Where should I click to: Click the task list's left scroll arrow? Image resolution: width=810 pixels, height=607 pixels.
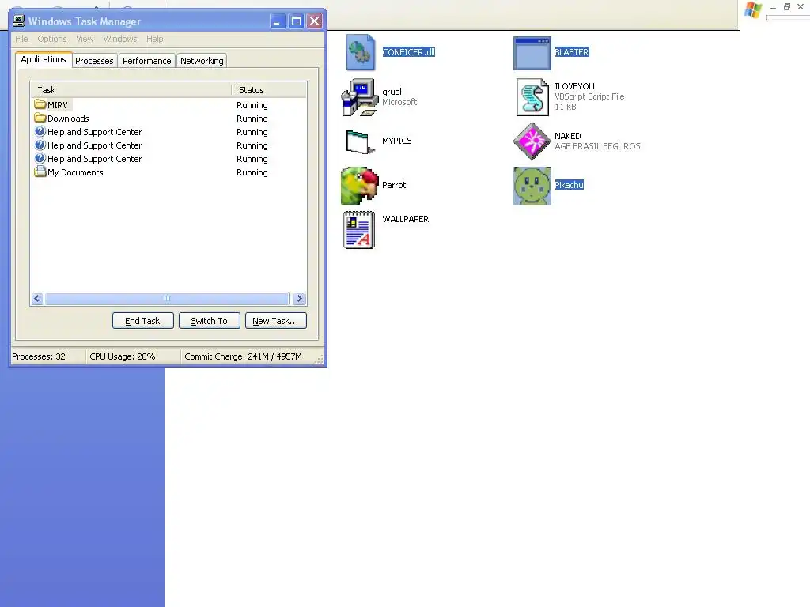(x=37, y=298)
